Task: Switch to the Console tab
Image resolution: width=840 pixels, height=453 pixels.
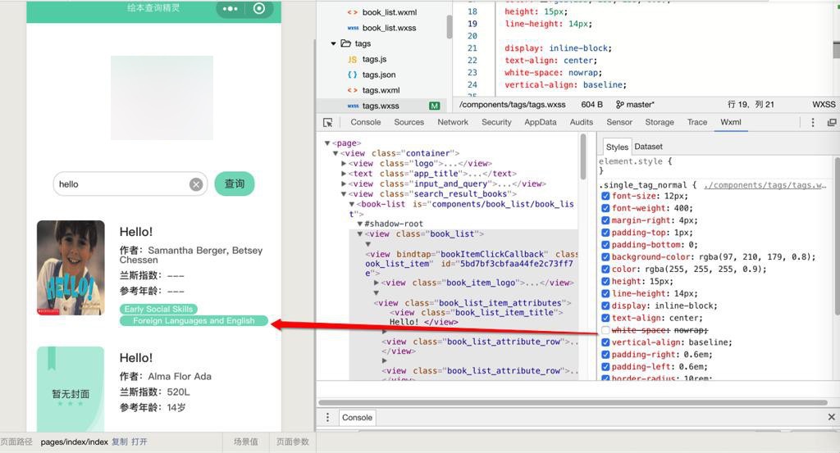Action: (365, 123)
